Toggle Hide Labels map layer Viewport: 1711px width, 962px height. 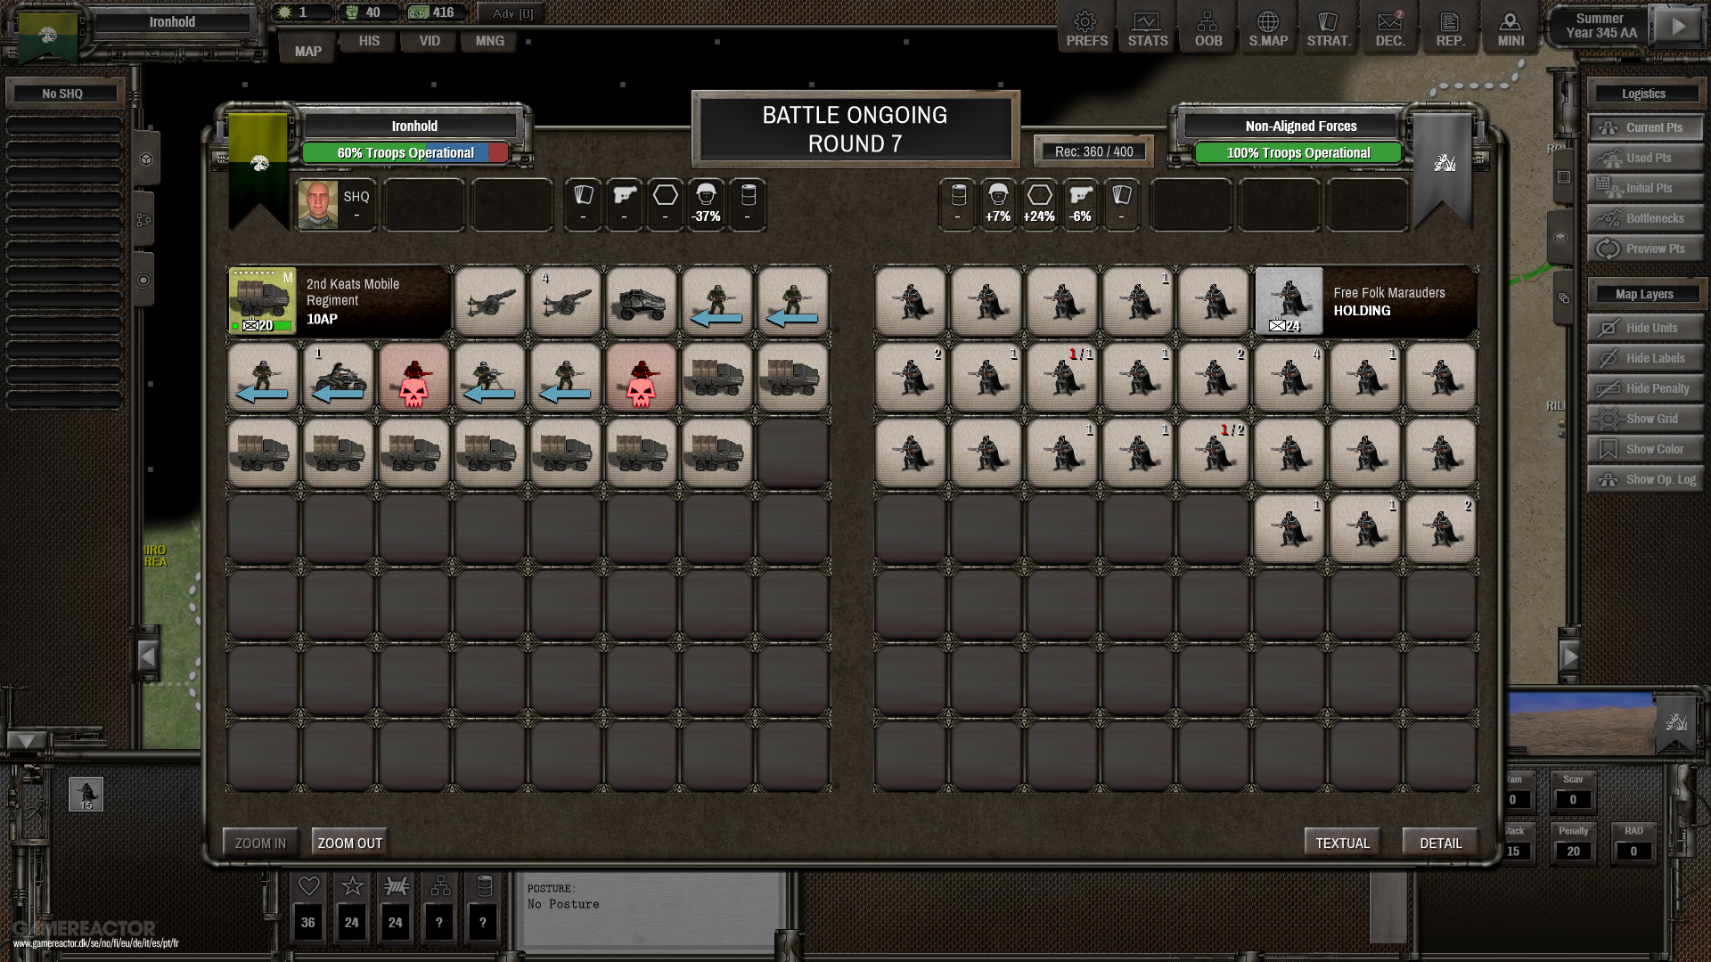1644,358
